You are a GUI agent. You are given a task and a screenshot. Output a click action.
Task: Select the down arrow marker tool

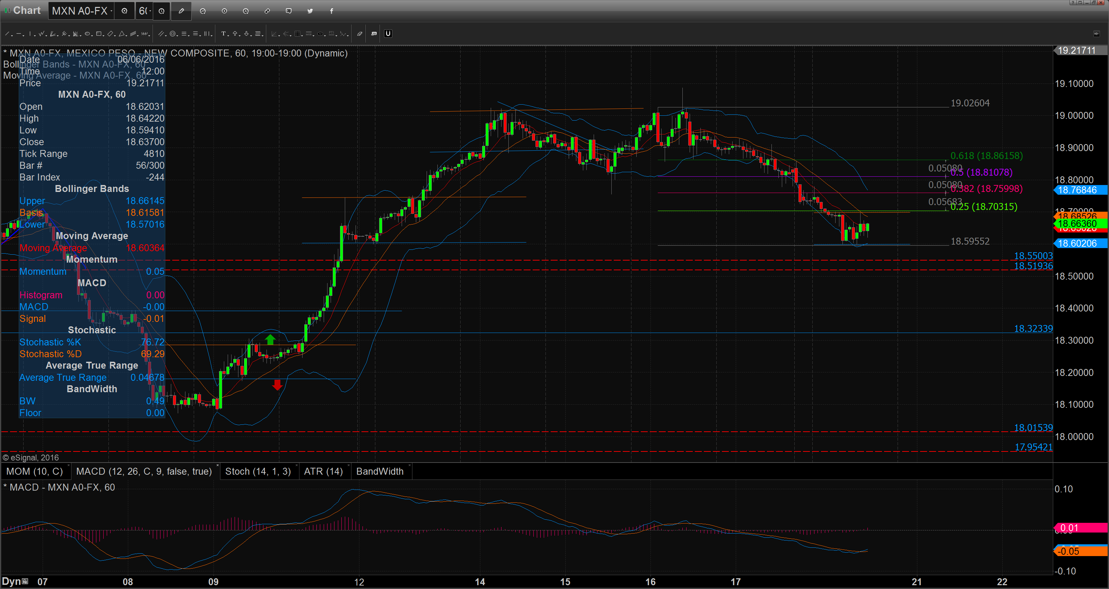click(246, 34)
